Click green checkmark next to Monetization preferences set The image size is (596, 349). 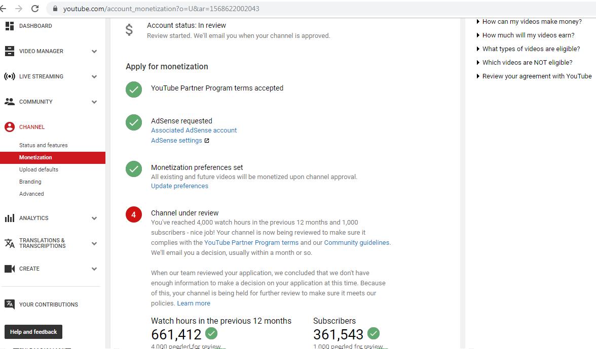[x=134, y=169]
